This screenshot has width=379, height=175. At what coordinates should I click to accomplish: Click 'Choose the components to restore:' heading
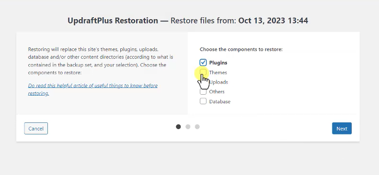tap(241, 49)
